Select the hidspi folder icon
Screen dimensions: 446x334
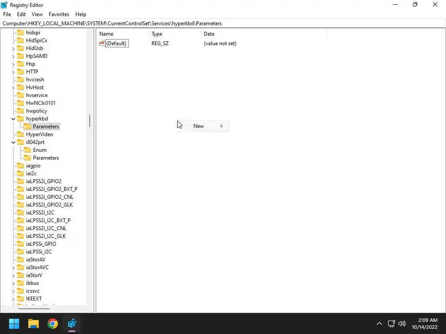20,32
